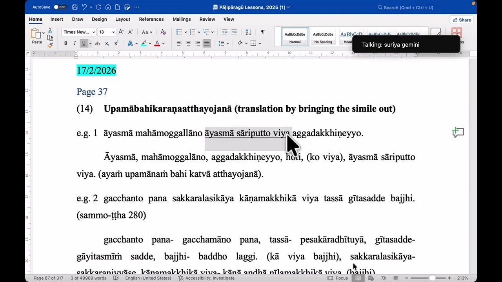Open the numbered list style dropdown
The image size is (502, 282).
click(x=199, y=32)
